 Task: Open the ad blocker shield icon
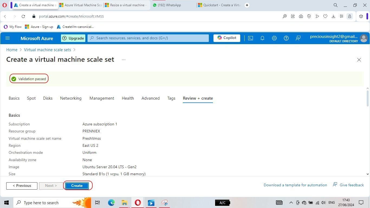(x=309, y=16)
